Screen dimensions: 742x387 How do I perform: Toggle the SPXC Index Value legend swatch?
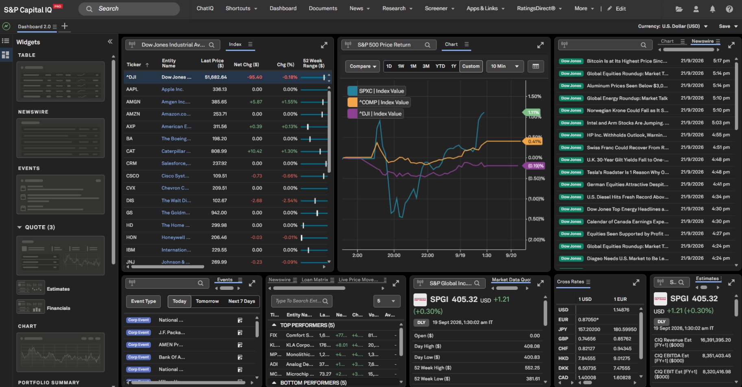tap(352, 91)
